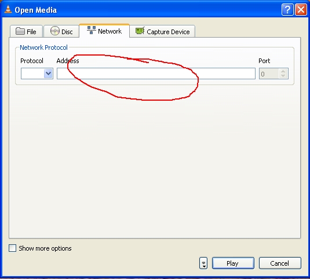Click the Show more options label text
310x279 pixels.
click(x=45, y=248)
